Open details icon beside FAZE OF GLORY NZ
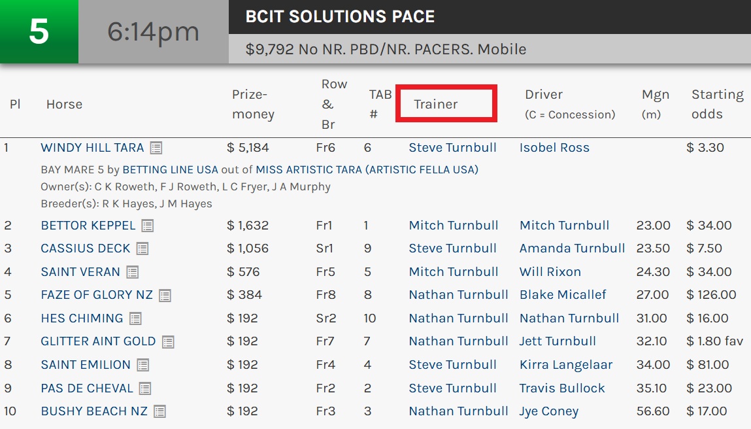This screenshot has height=429, width=751. point(165,296)
